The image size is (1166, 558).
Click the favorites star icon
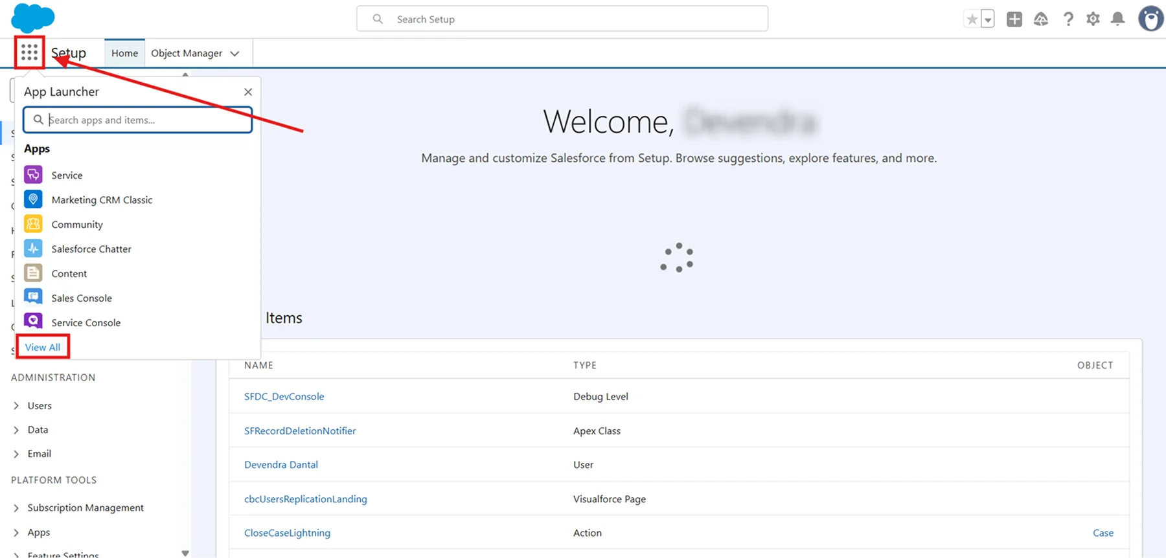[x=972, y=19]
